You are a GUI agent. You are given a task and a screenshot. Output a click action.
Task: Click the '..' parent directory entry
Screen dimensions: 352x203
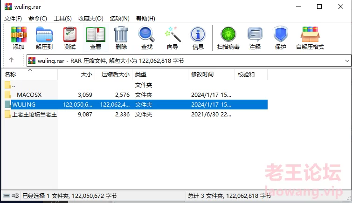coord(14,85)
